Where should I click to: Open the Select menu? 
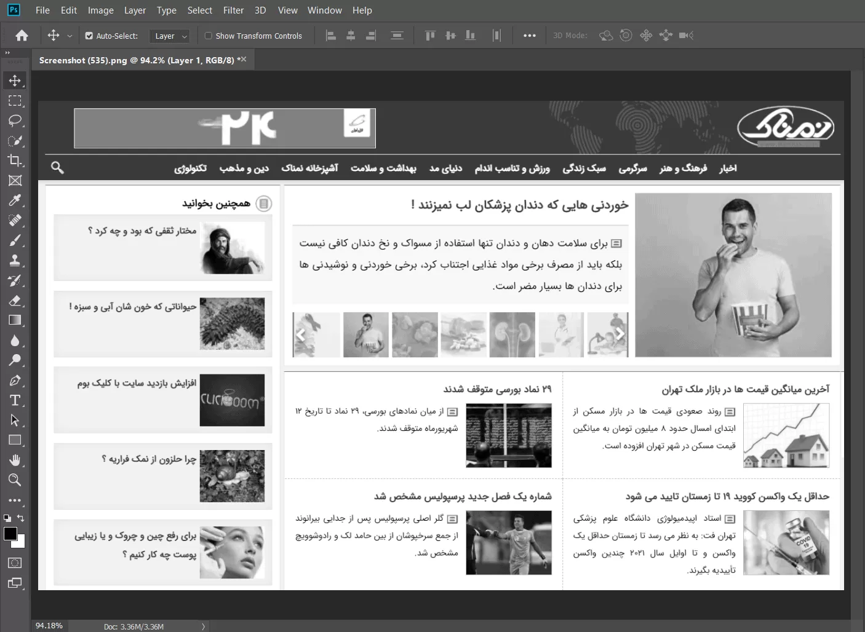[200, 10]
